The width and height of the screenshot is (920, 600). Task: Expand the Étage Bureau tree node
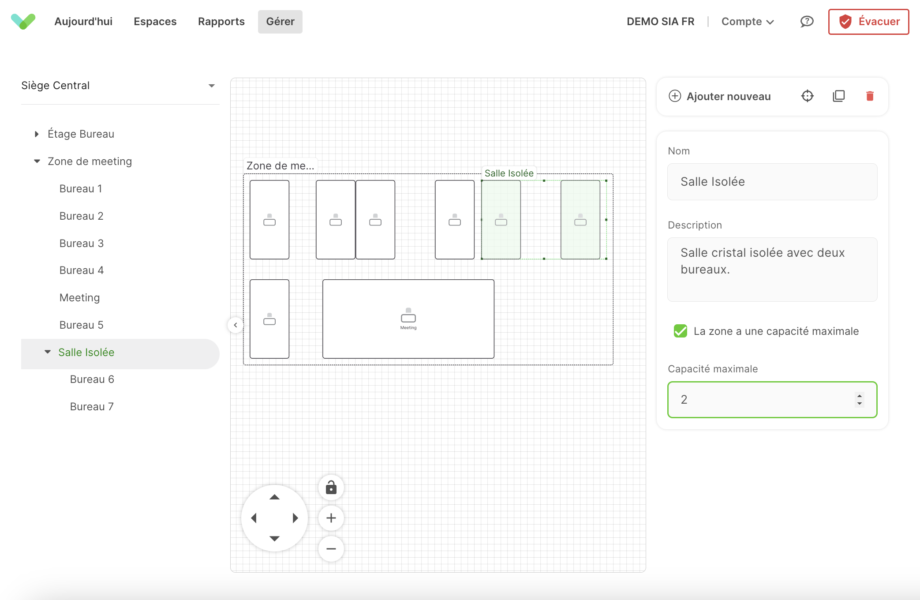(x=37, y=134)
